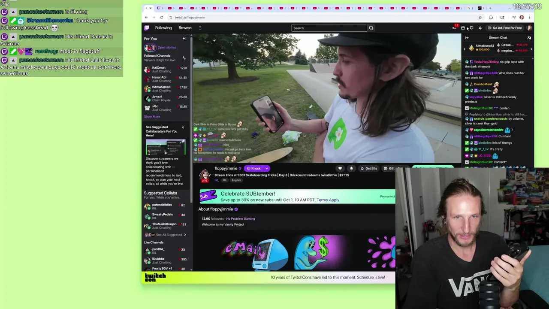The height and width of the screenshot is (309, 549).
Task: Expand Show More followed channels
Action: (152, 117)
